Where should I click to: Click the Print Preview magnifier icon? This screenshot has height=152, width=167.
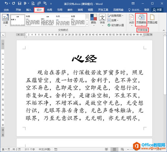(33, 4)
